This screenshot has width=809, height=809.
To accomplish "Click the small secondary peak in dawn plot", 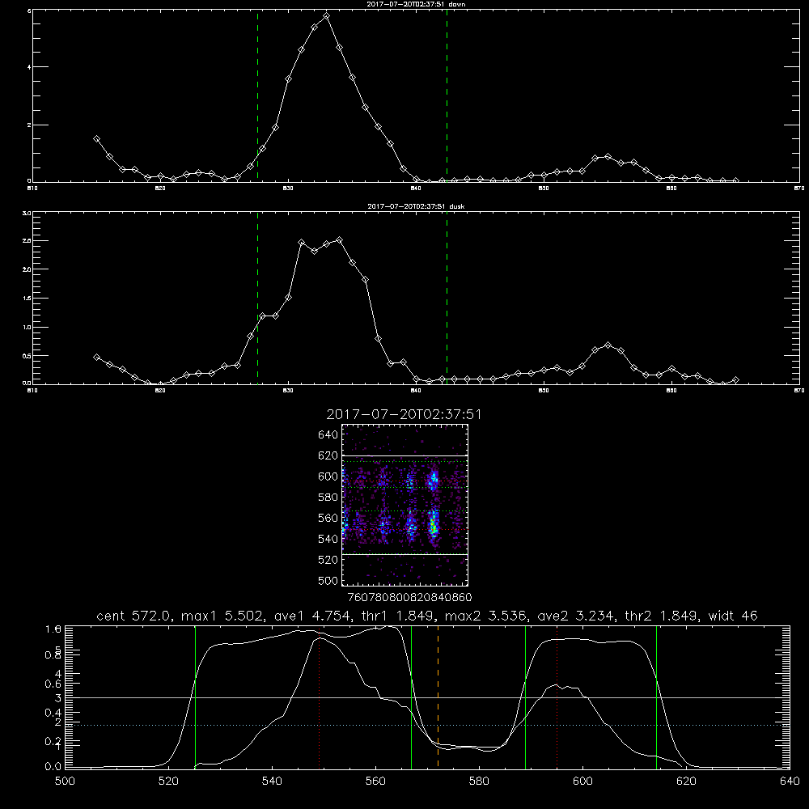I will coord(608,156).
